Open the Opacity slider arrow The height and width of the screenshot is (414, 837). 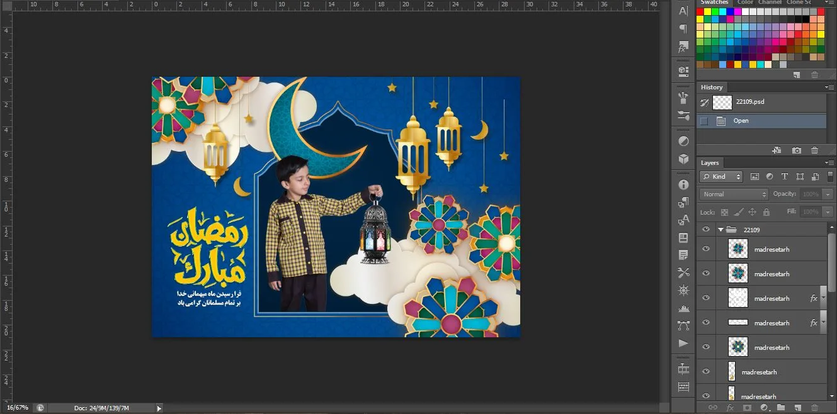828,194
